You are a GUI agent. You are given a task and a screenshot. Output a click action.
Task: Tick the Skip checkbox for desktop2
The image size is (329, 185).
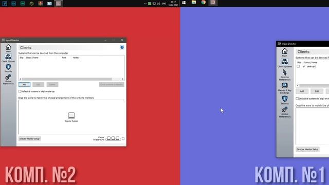[x=298, y=66]
